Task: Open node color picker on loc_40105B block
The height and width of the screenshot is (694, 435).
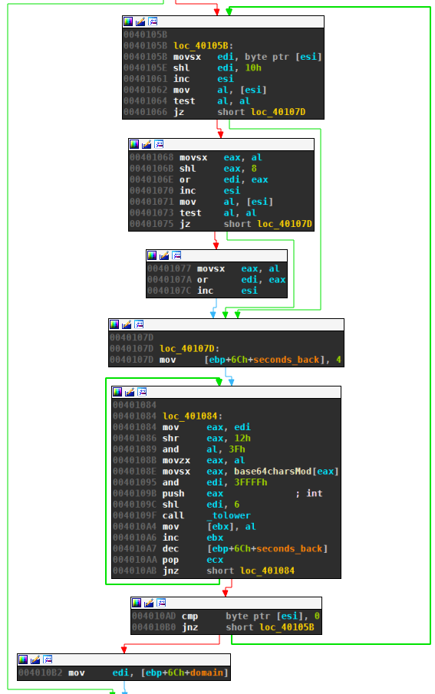Action: pyautogui.click(x=128, y=21)
